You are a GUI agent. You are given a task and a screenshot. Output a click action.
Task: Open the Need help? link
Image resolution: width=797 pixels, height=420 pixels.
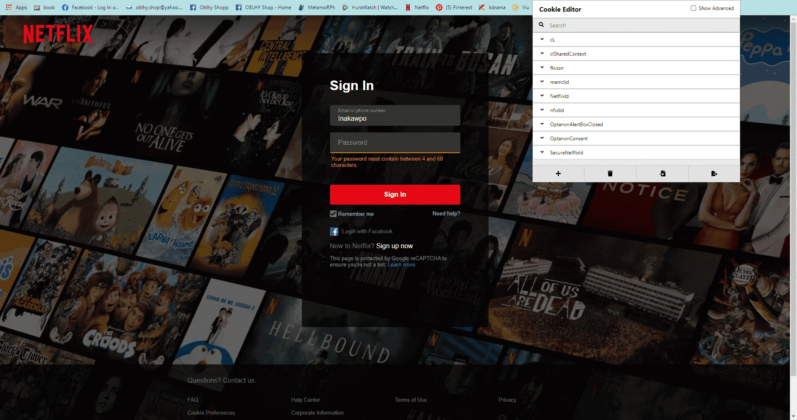446,214
